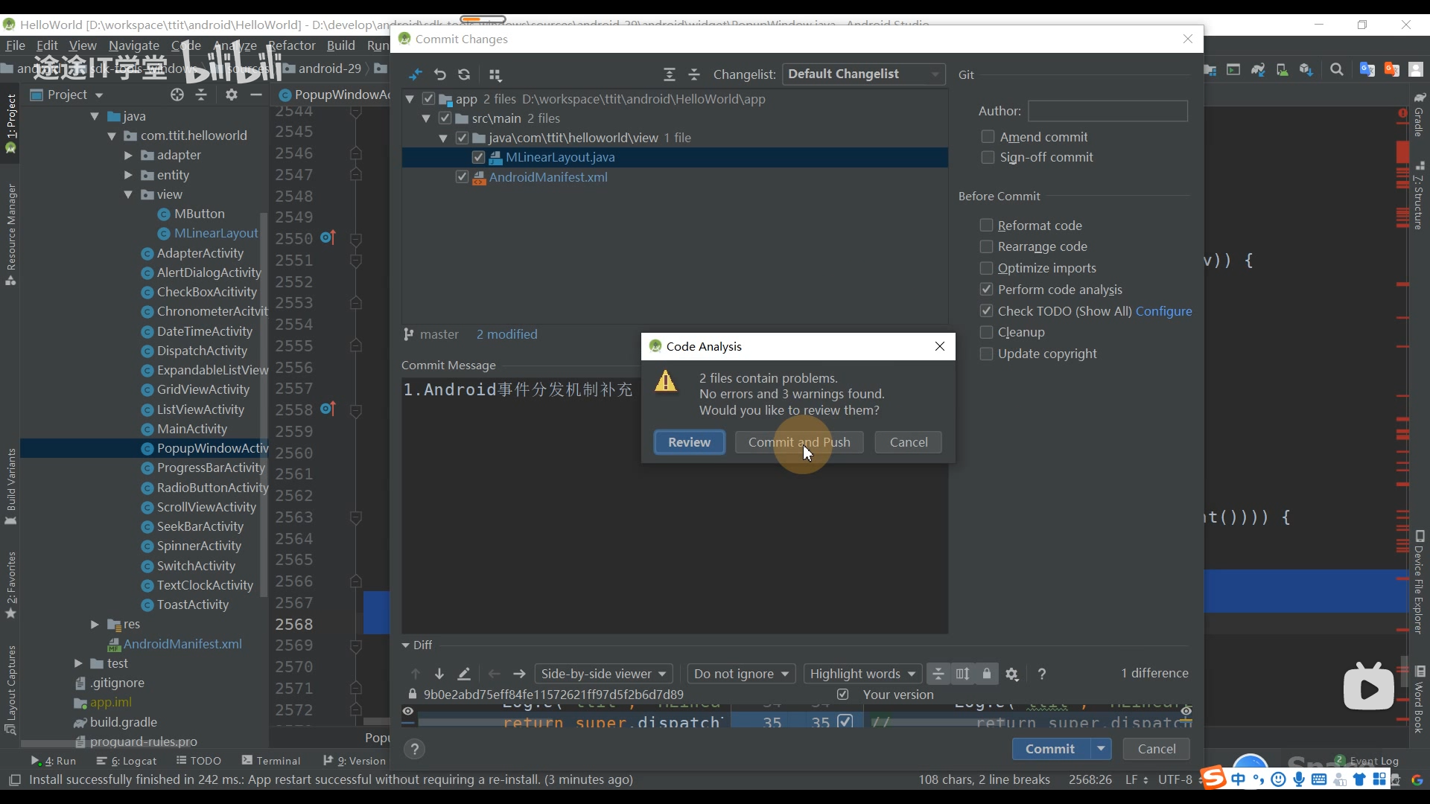Click Collapse All icon in changes tree toolbar
This screenshot has height=804, width=1430.
694,74
